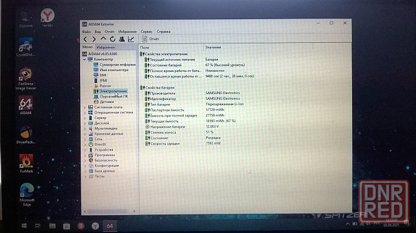416x233 pixels.
Task: Open FastStone Image Viewer desktop shortcut
Action: click(25, 79)
